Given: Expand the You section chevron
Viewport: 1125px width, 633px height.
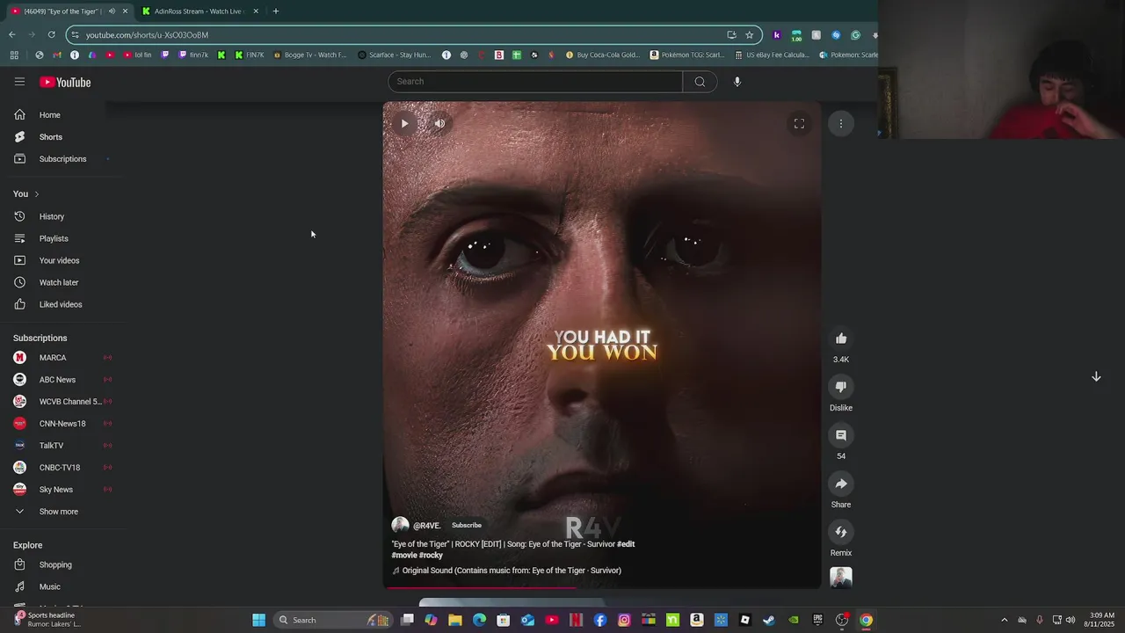Looking at the screenshot, I should coord(36,193).
